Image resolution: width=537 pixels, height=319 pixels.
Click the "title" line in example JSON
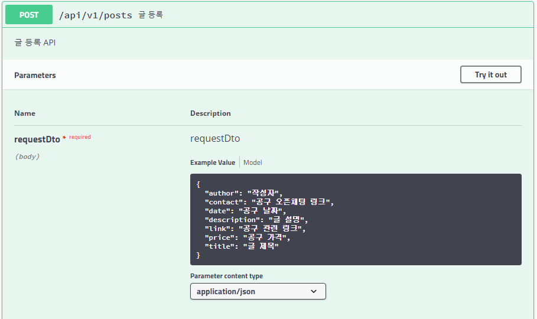pyautogui.click(x=242, y=246)
